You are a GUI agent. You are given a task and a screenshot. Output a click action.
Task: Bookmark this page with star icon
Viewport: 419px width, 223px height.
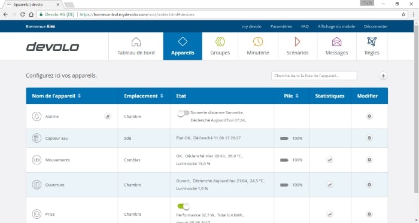coord(403,14)
